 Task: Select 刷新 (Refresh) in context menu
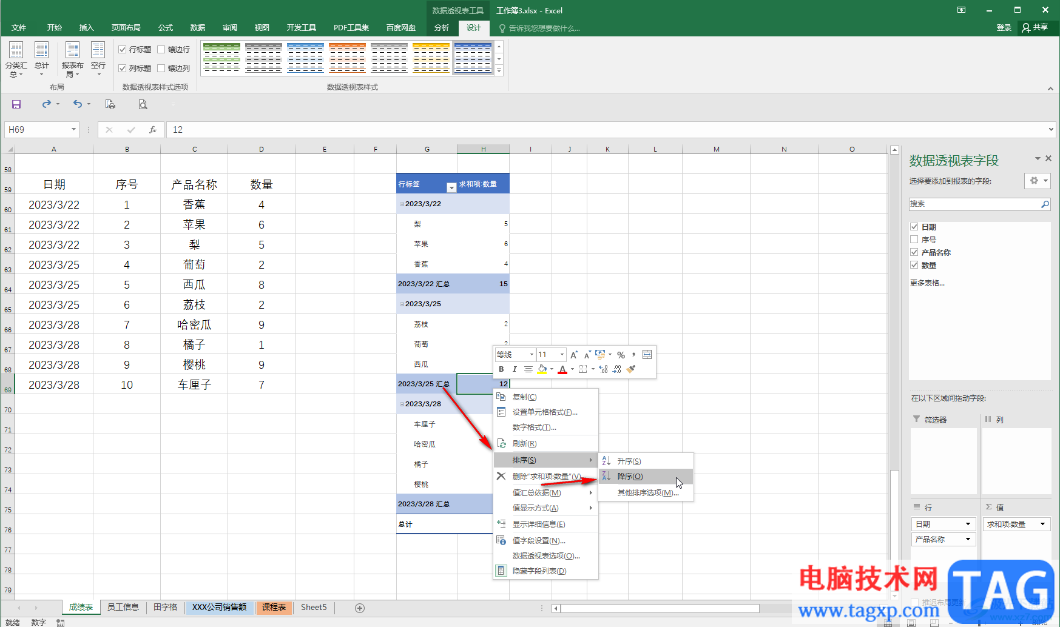coord(545,444)
